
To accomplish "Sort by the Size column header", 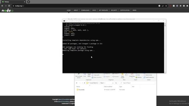I will coord(133,87).
